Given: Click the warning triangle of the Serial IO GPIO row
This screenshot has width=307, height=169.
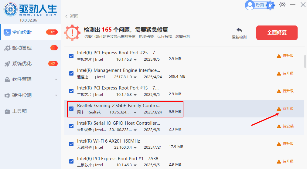Looking at the screenshot, I should pyautogui.click(x=279, y=127).
